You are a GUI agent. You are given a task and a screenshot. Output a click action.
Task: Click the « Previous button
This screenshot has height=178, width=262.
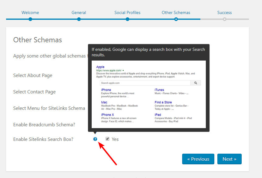tap(198, 159)
